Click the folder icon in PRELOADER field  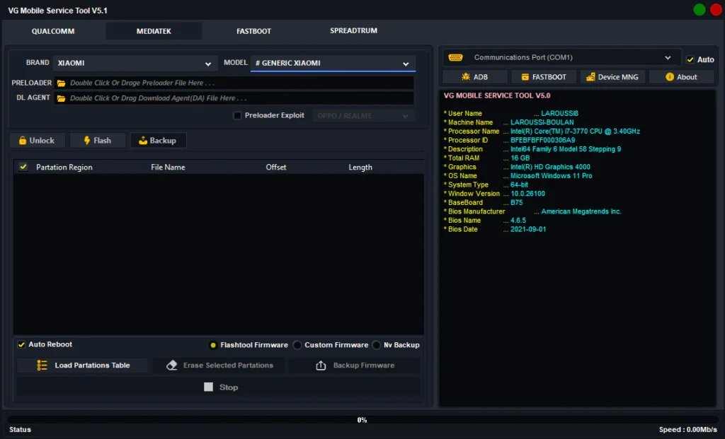point(61,83)
